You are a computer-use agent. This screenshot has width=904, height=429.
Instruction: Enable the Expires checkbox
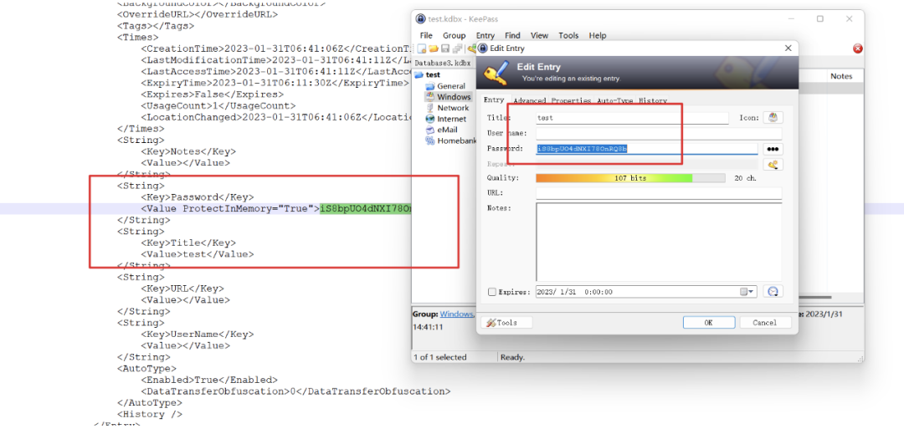point(492,292)
